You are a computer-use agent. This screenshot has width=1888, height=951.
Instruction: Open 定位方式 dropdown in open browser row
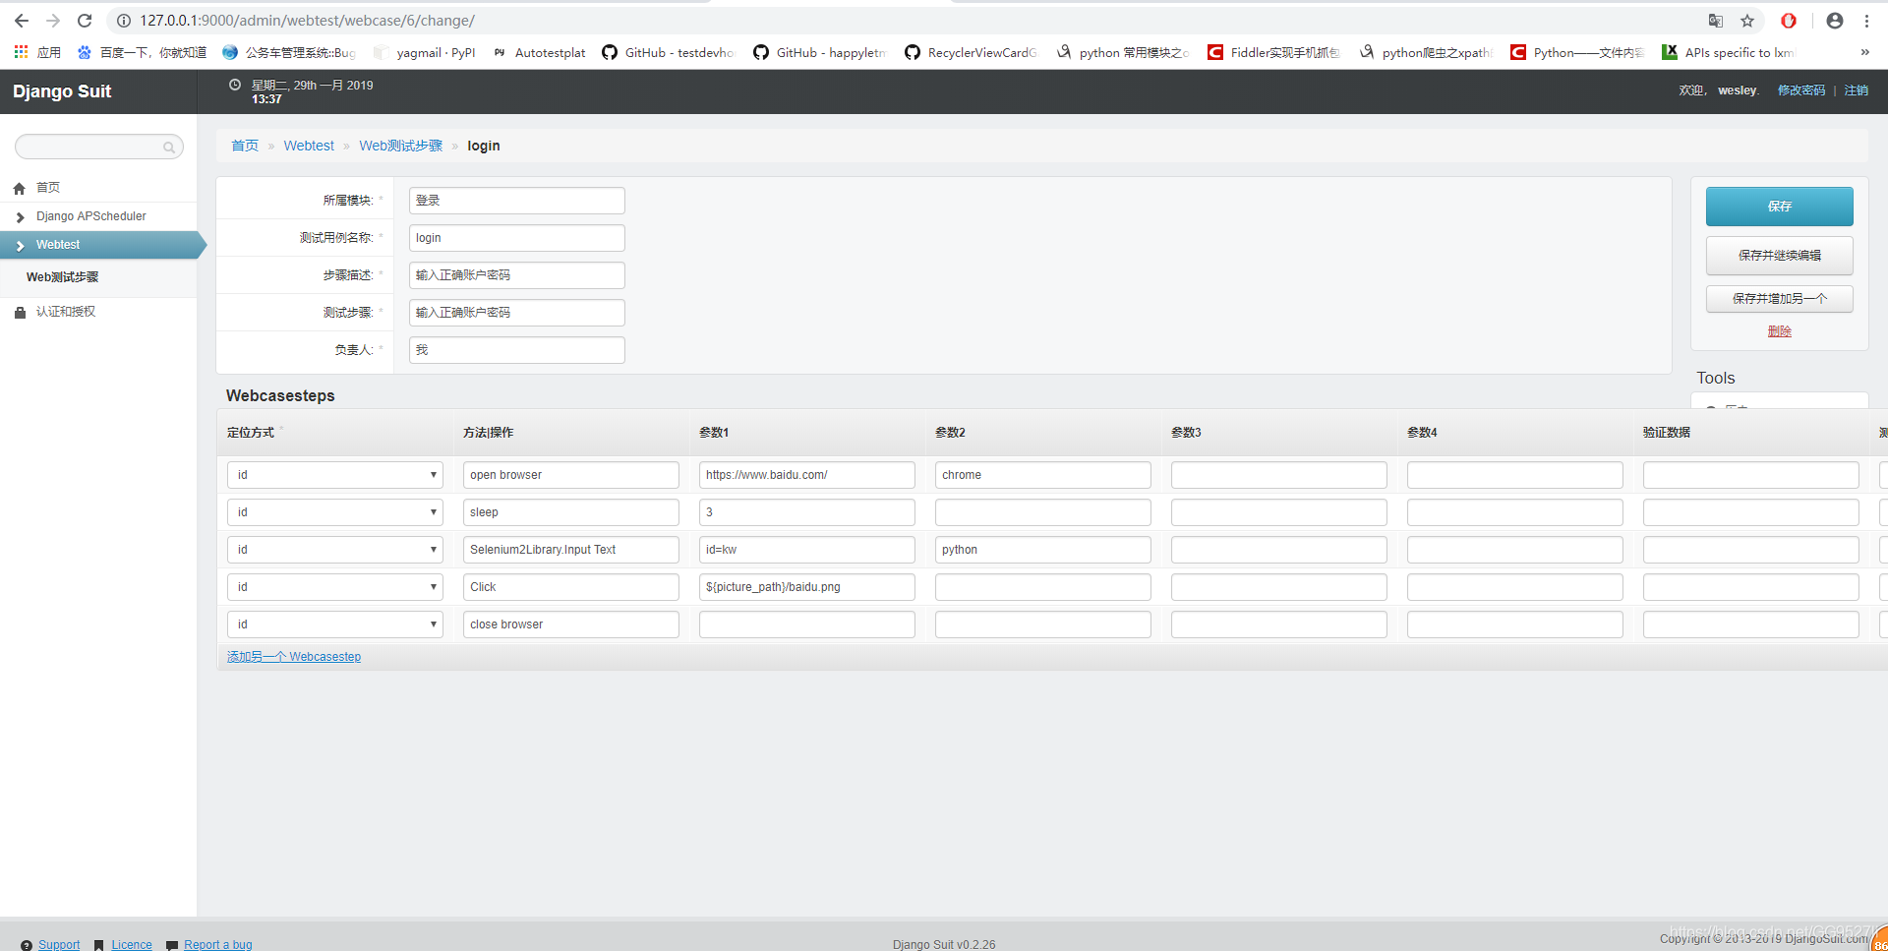(x=335, y=475)
